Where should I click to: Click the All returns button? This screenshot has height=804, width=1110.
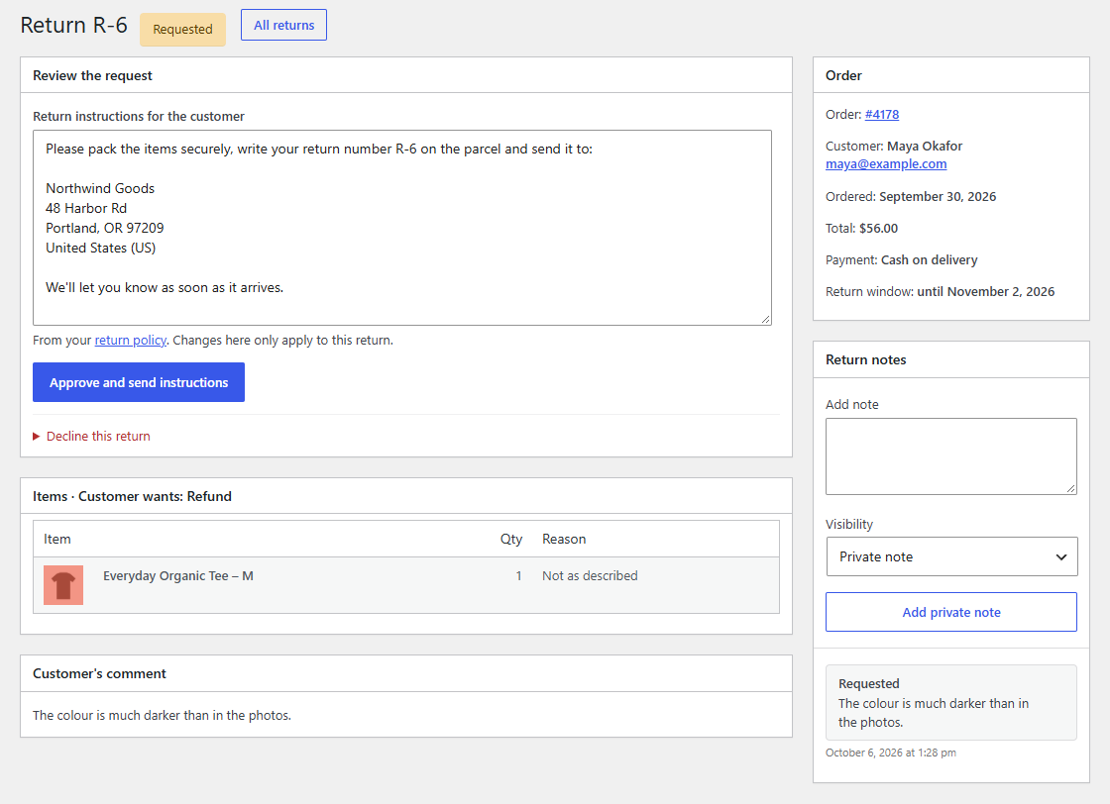click(283, 25)
